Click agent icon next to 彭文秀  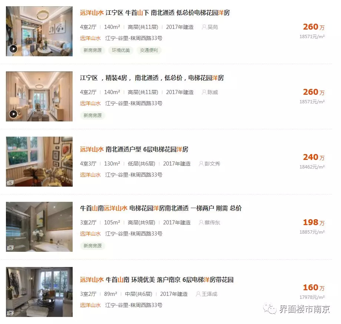[201, 164]
